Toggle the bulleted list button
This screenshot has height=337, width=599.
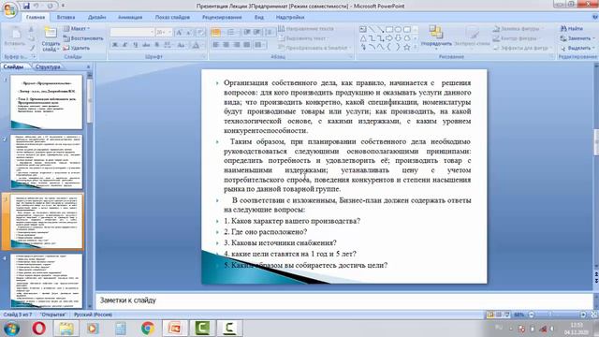216,33
